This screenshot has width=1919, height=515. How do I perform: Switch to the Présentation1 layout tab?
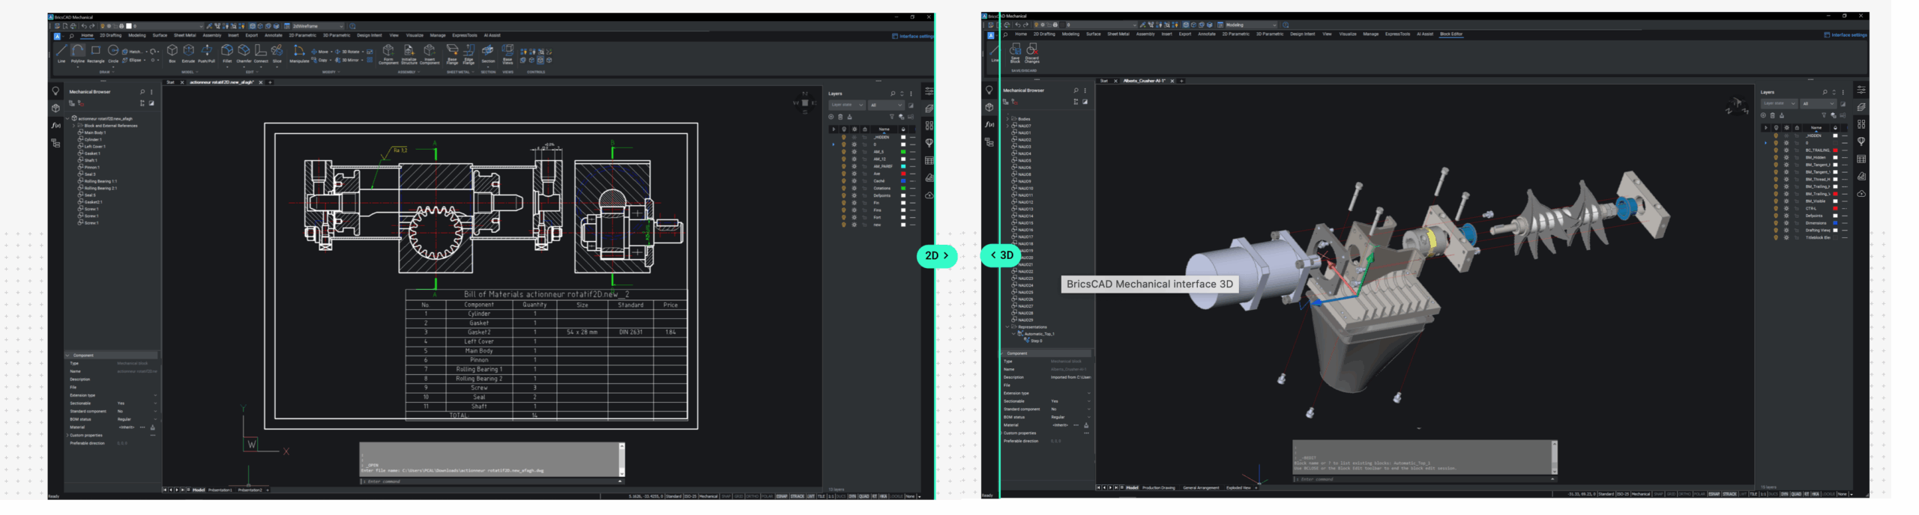(220, 490)
